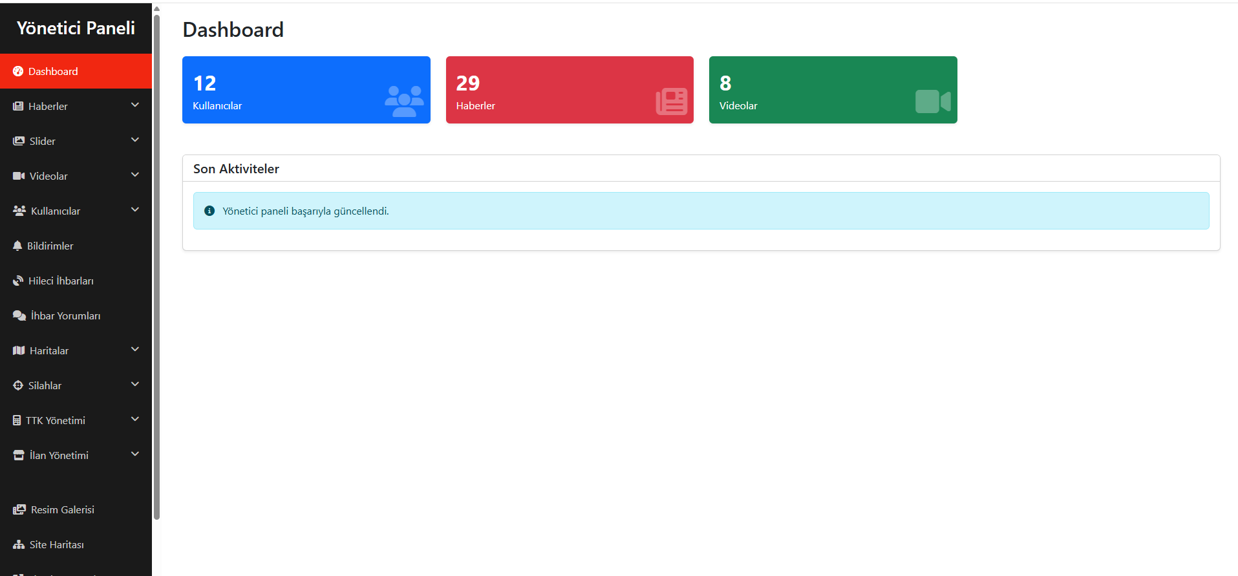Click the satellite dish icon for Hileci İhbarları
Image resolution: width=1238 pixels, height=576 pixels.
pos(18,281)
